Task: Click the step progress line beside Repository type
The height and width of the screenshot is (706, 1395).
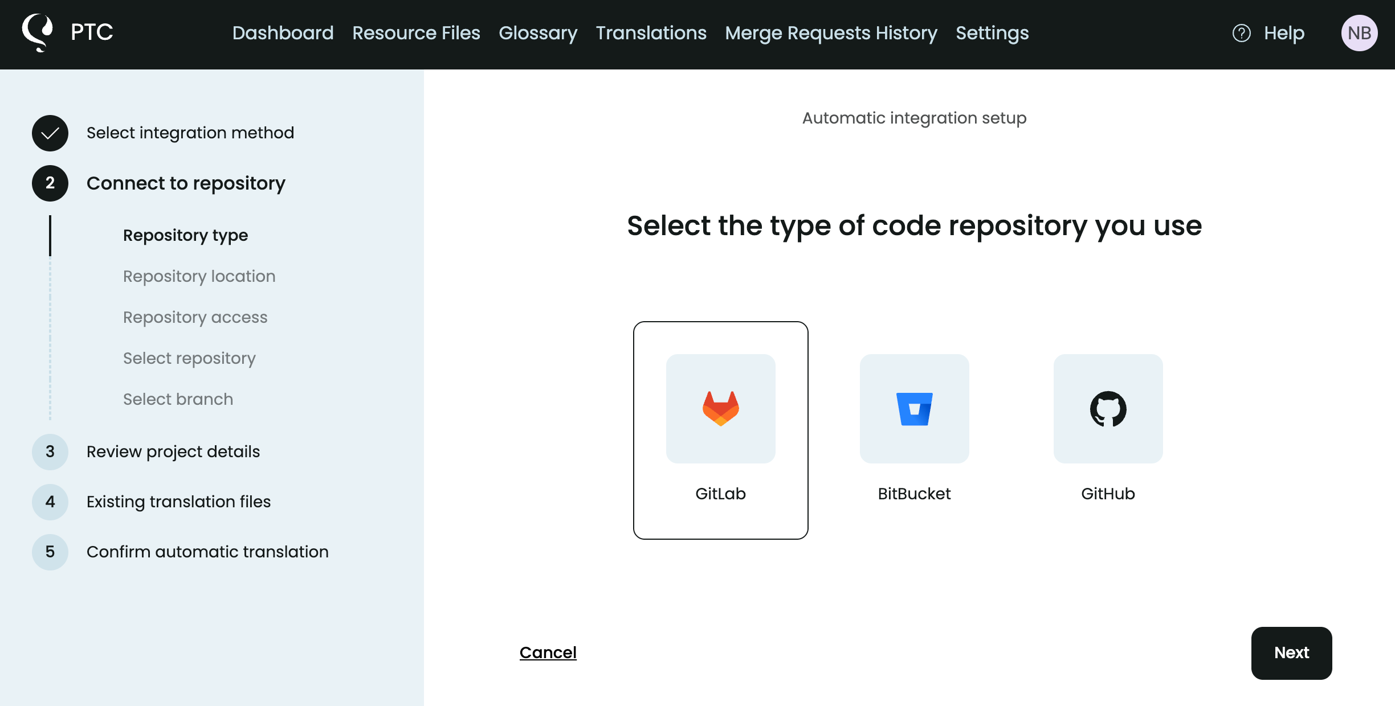Action: 51,235
